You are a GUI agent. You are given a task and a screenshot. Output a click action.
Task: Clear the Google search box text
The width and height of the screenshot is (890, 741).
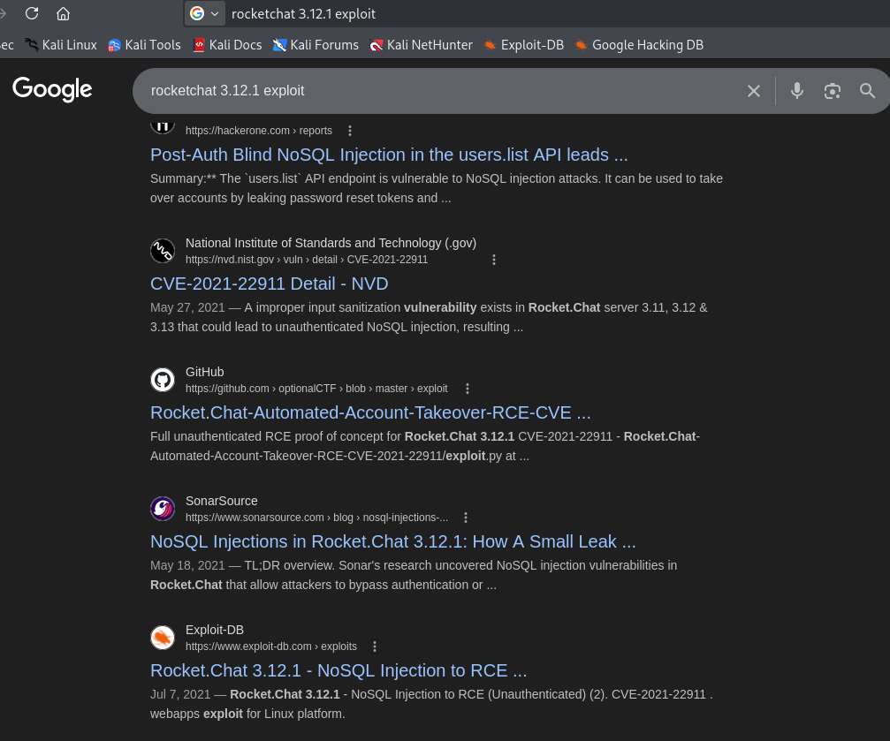coord(753,90)
